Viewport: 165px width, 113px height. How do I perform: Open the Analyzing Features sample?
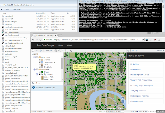point(138,91)
